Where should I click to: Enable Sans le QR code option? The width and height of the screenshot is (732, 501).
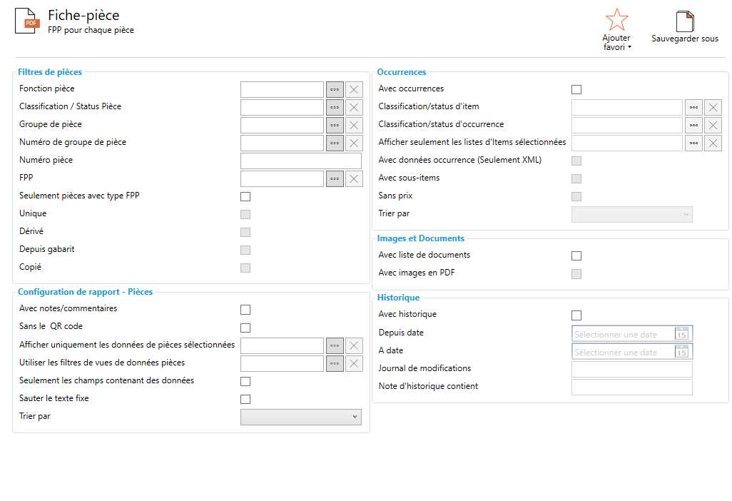(245, 328)
